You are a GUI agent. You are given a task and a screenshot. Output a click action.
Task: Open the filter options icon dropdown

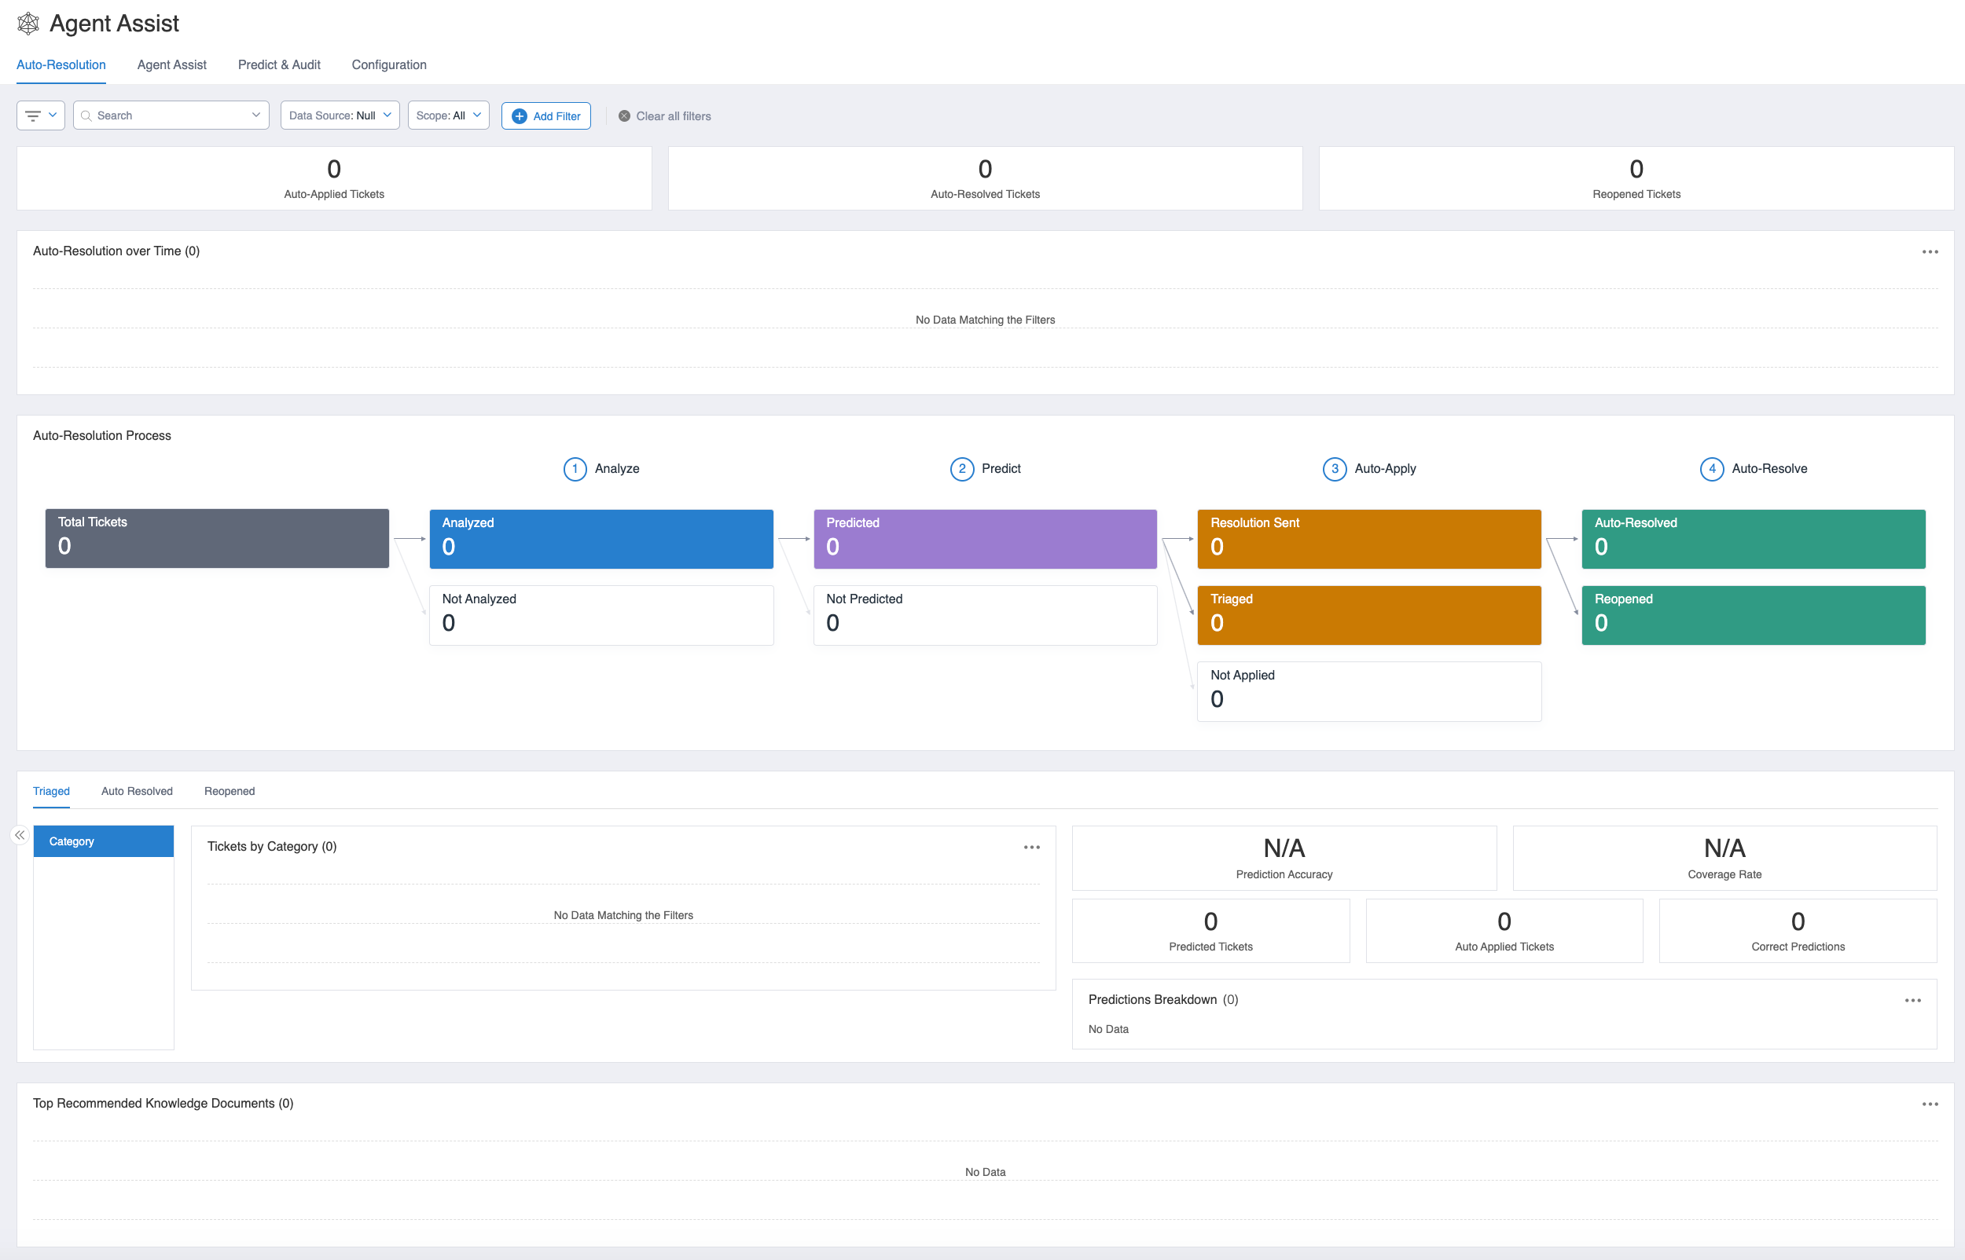41,115
